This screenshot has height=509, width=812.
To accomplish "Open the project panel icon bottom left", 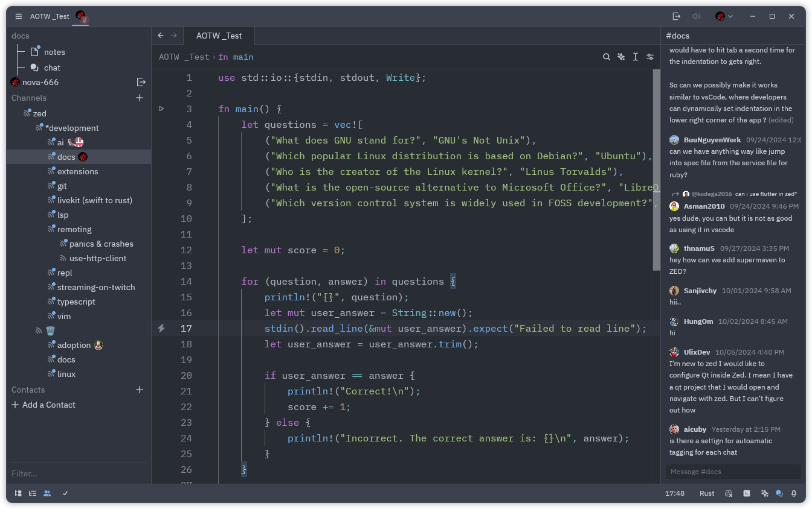I will 18,493.
